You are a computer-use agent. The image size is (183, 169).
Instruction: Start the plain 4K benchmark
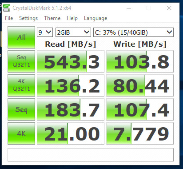(21, 133)
